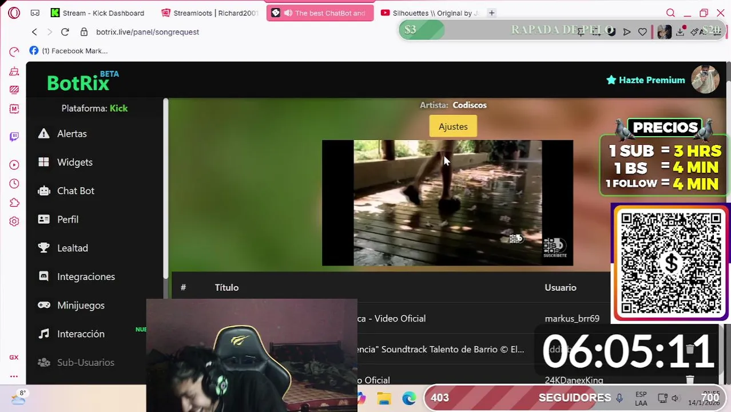Screen dimensions: 731x412
Task: Reload the botrix.live page
Action: point(65,32)
